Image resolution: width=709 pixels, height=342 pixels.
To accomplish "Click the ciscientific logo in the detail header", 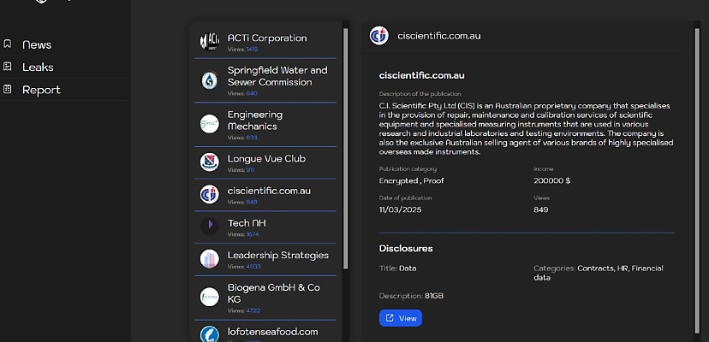I will pos(379,36).
